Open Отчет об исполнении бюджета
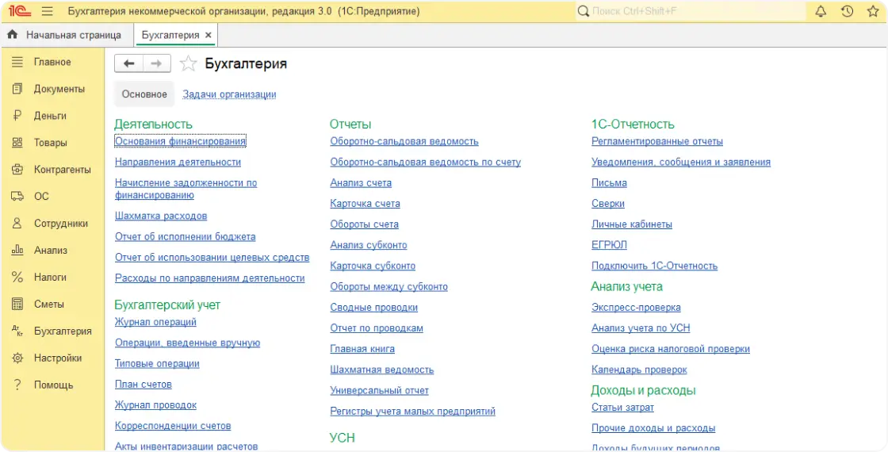Viewport: 888px width, 452px height. click(x=186, y=237)
